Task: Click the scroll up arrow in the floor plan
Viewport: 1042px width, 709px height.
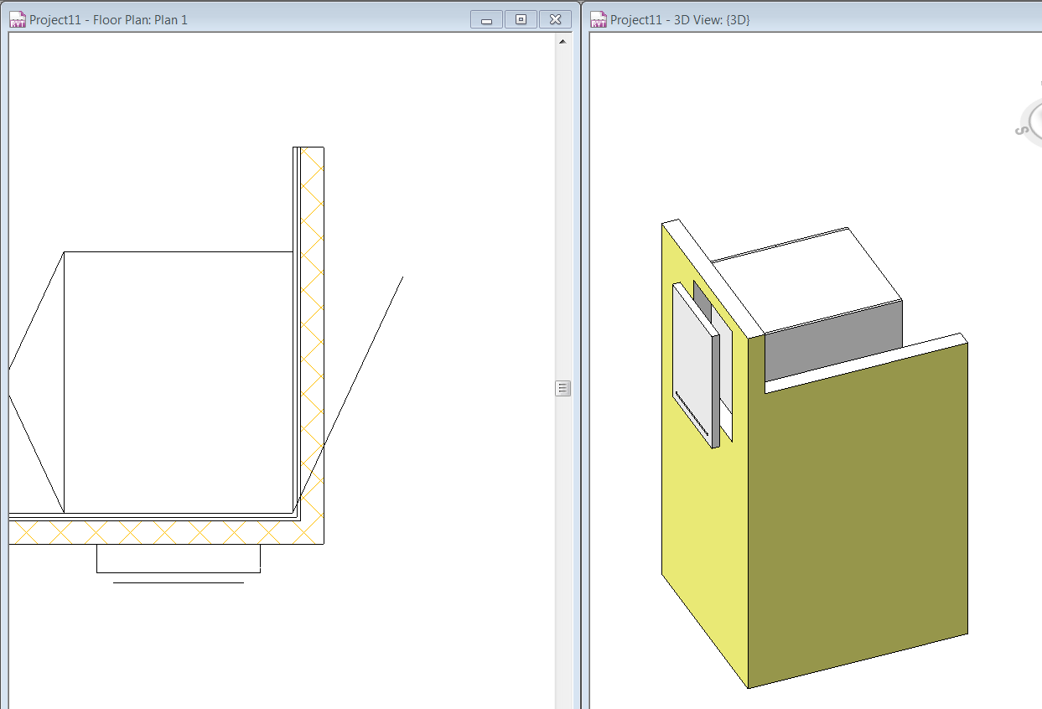Action: 562,41
